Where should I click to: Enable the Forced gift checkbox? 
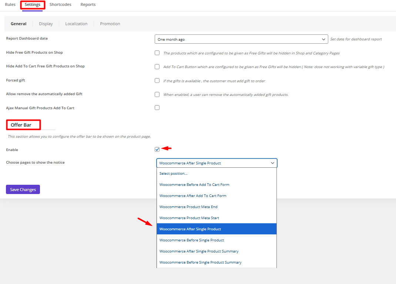(157, 81)
